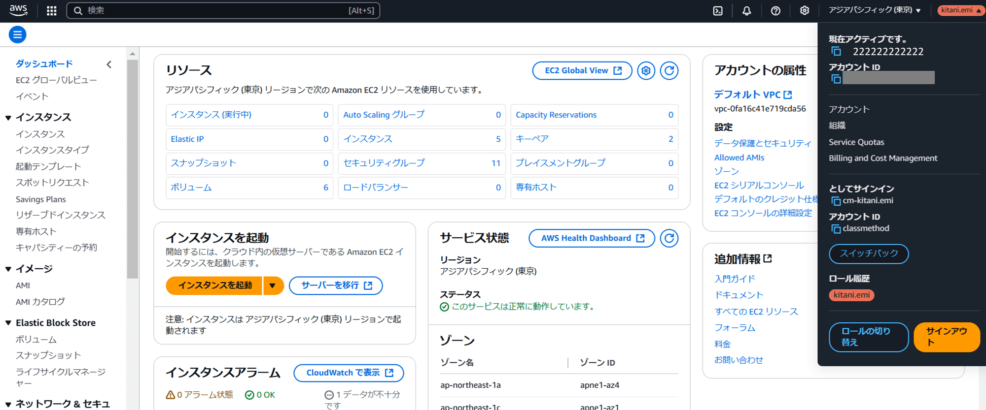
Task: Click CloudWatch で表示 button
Action: pos(349,373)
